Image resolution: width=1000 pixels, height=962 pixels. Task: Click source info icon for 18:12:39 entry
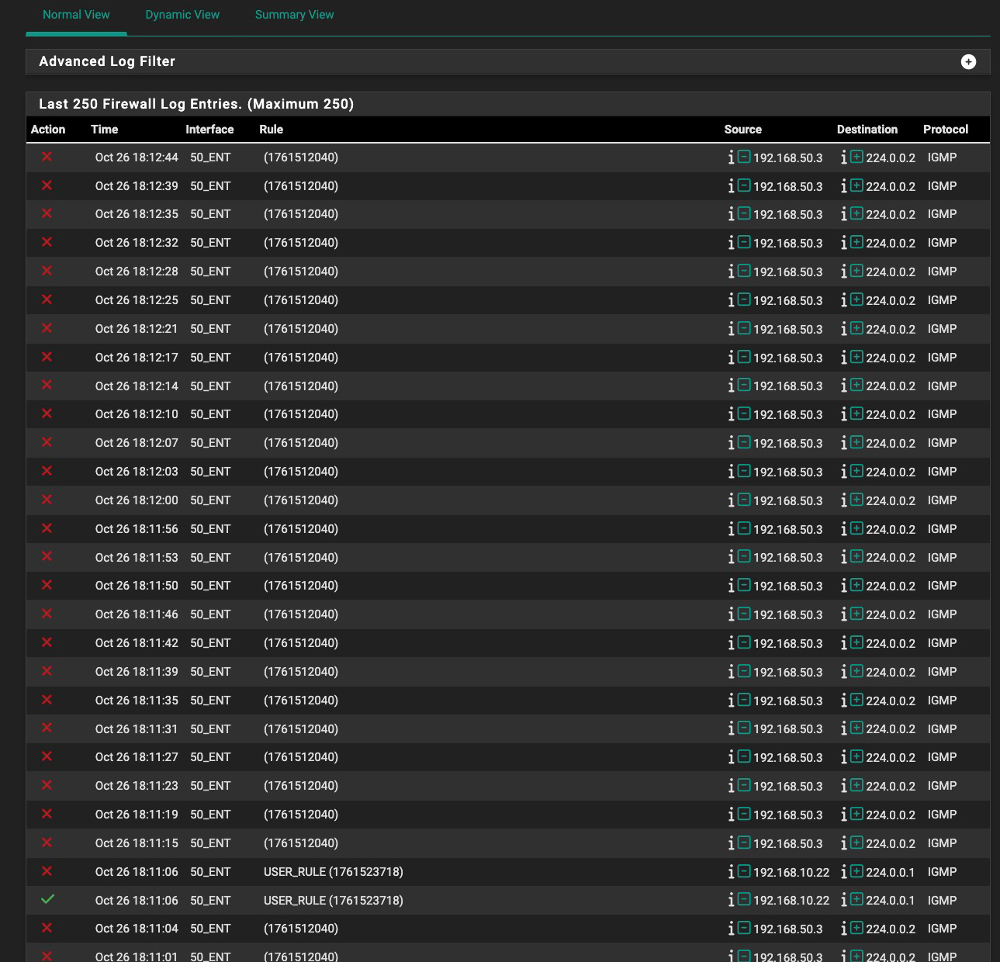tap(731, 186)
